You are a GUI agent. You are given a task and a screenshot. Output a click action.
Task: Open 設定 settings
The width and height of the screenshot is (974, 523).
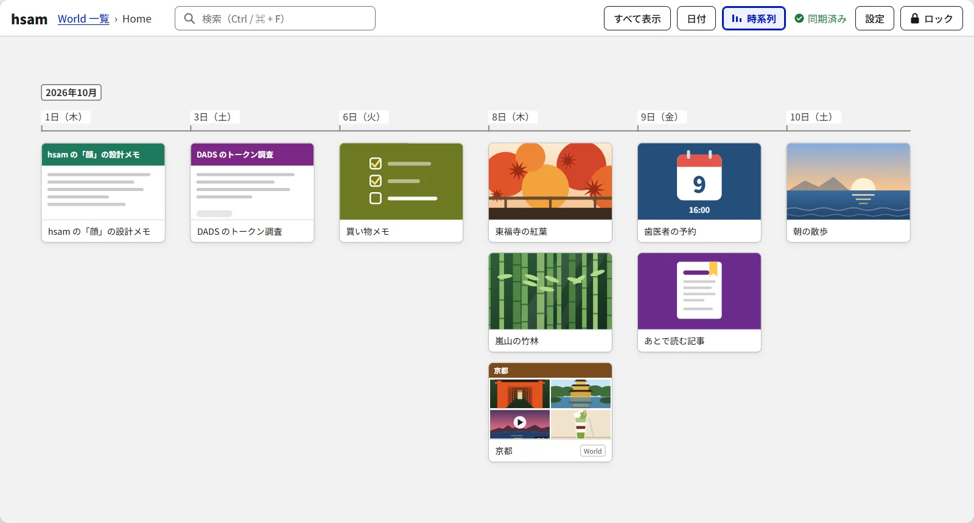click(x=875, y=18)
